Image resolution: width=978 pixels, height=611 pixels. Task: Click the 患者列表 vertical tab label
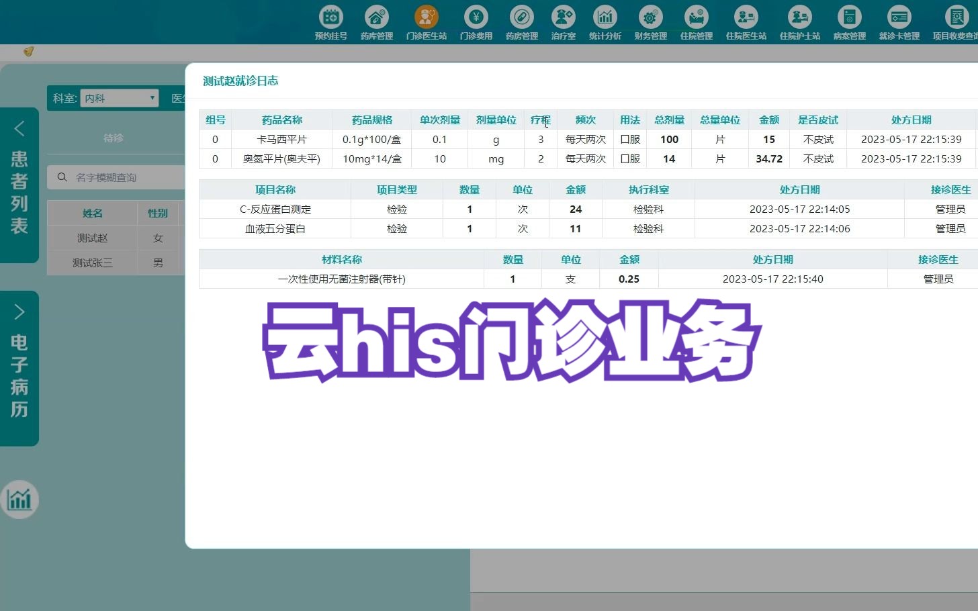(x=19, y=192)
